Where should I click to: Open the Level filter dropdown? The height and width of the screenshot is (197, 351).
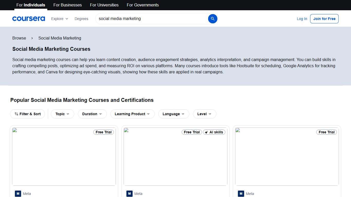[204, 114]
